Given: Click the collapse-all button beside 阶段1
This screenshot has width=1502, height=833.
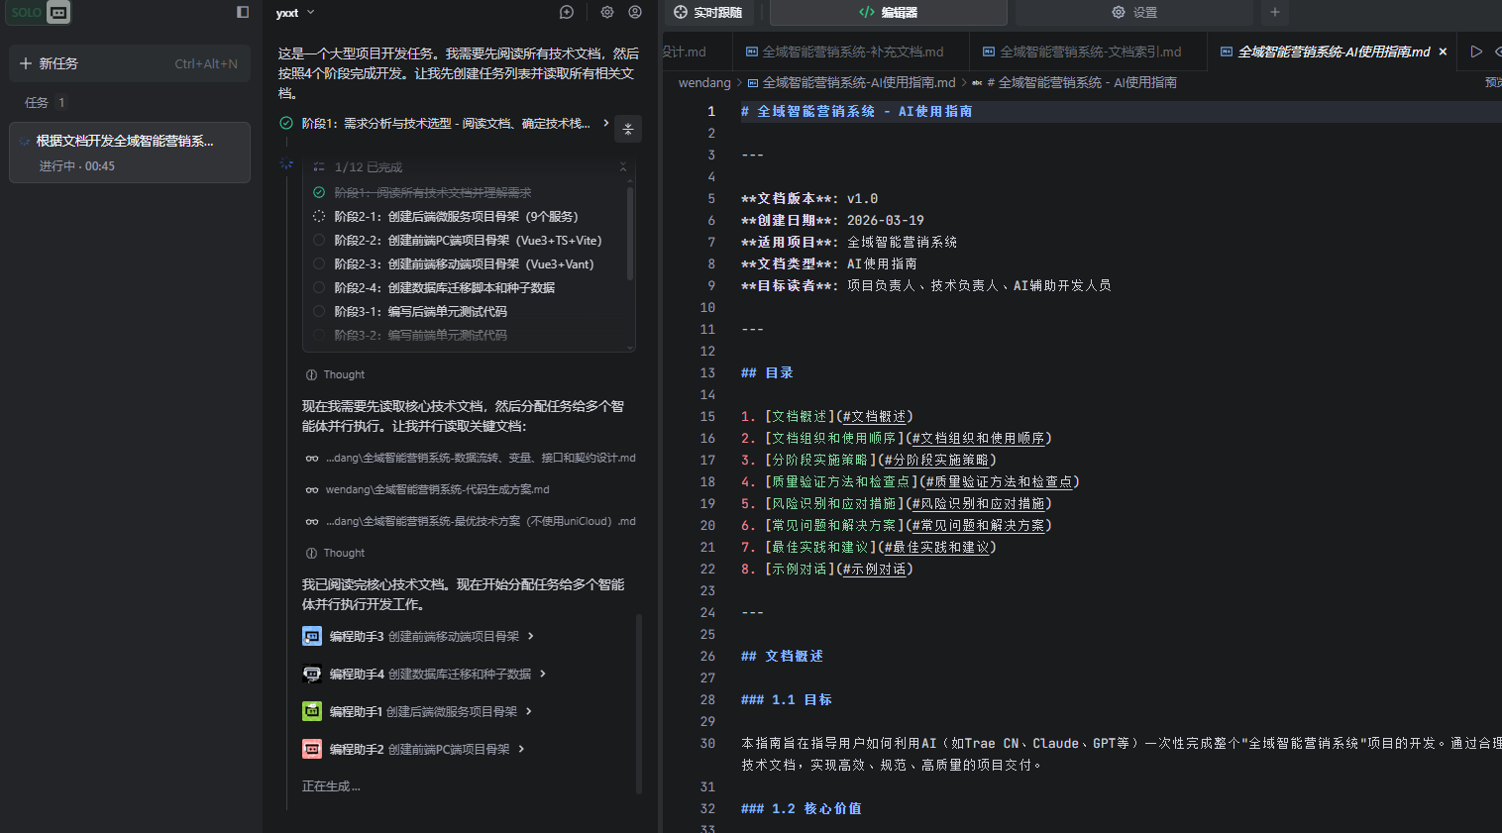Looking at the screenshot, I should click(628, 129).
